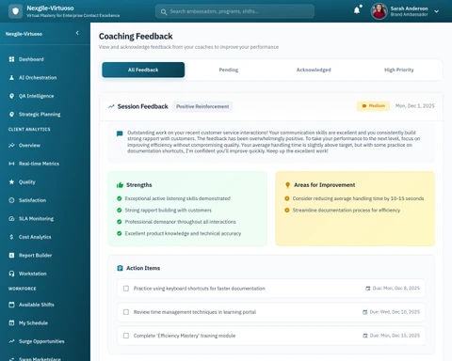Image resolution: width=452 pixels, height=361 pixels.
Task: Click the 'Mon, Dec 1, 2025' date
Action: pyautogui.click(x=415, y=106)
